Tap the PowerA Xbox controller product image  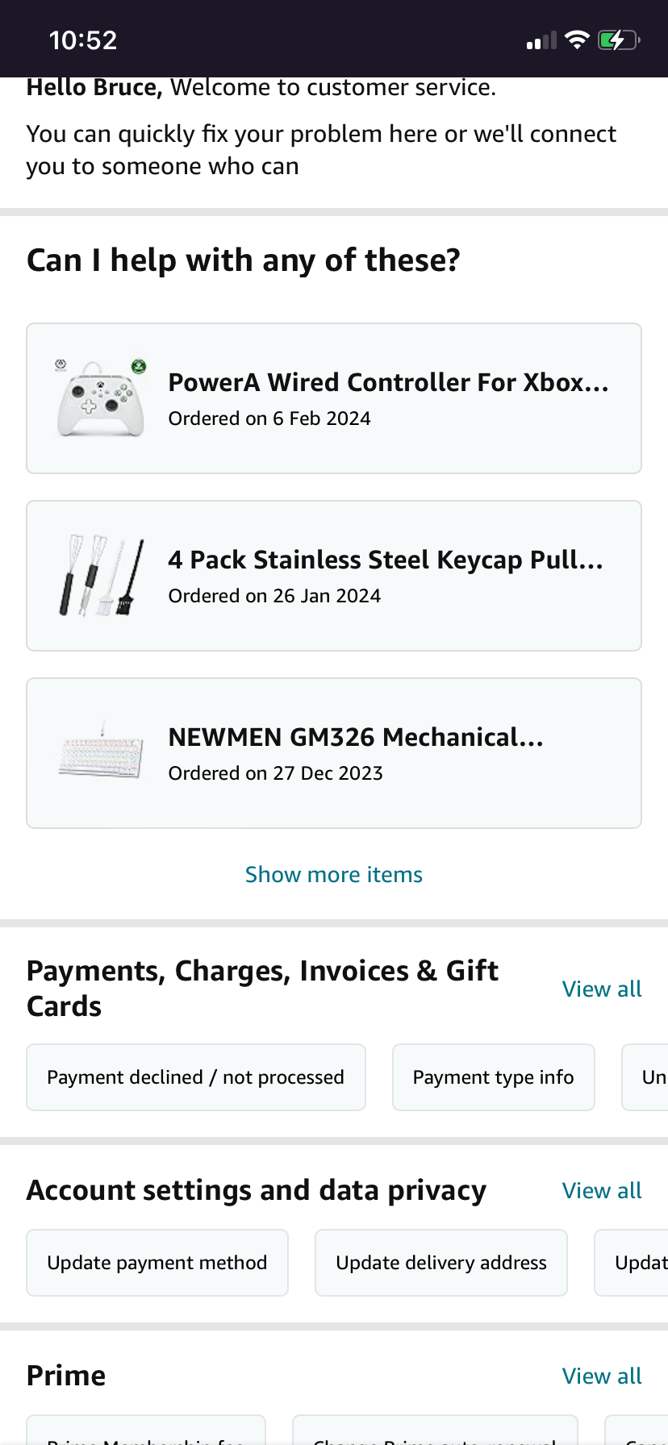pyautogui.click(x=102, y=398)
